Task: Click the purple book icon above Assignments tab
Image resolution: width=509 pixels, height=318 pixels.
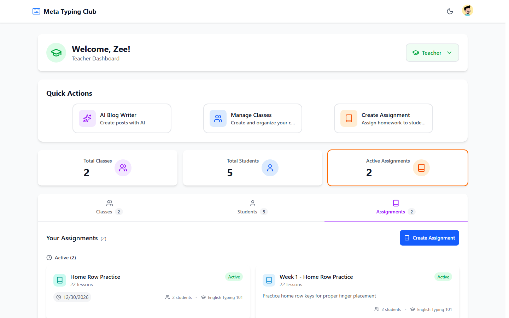Action: (x=396, y=203)
